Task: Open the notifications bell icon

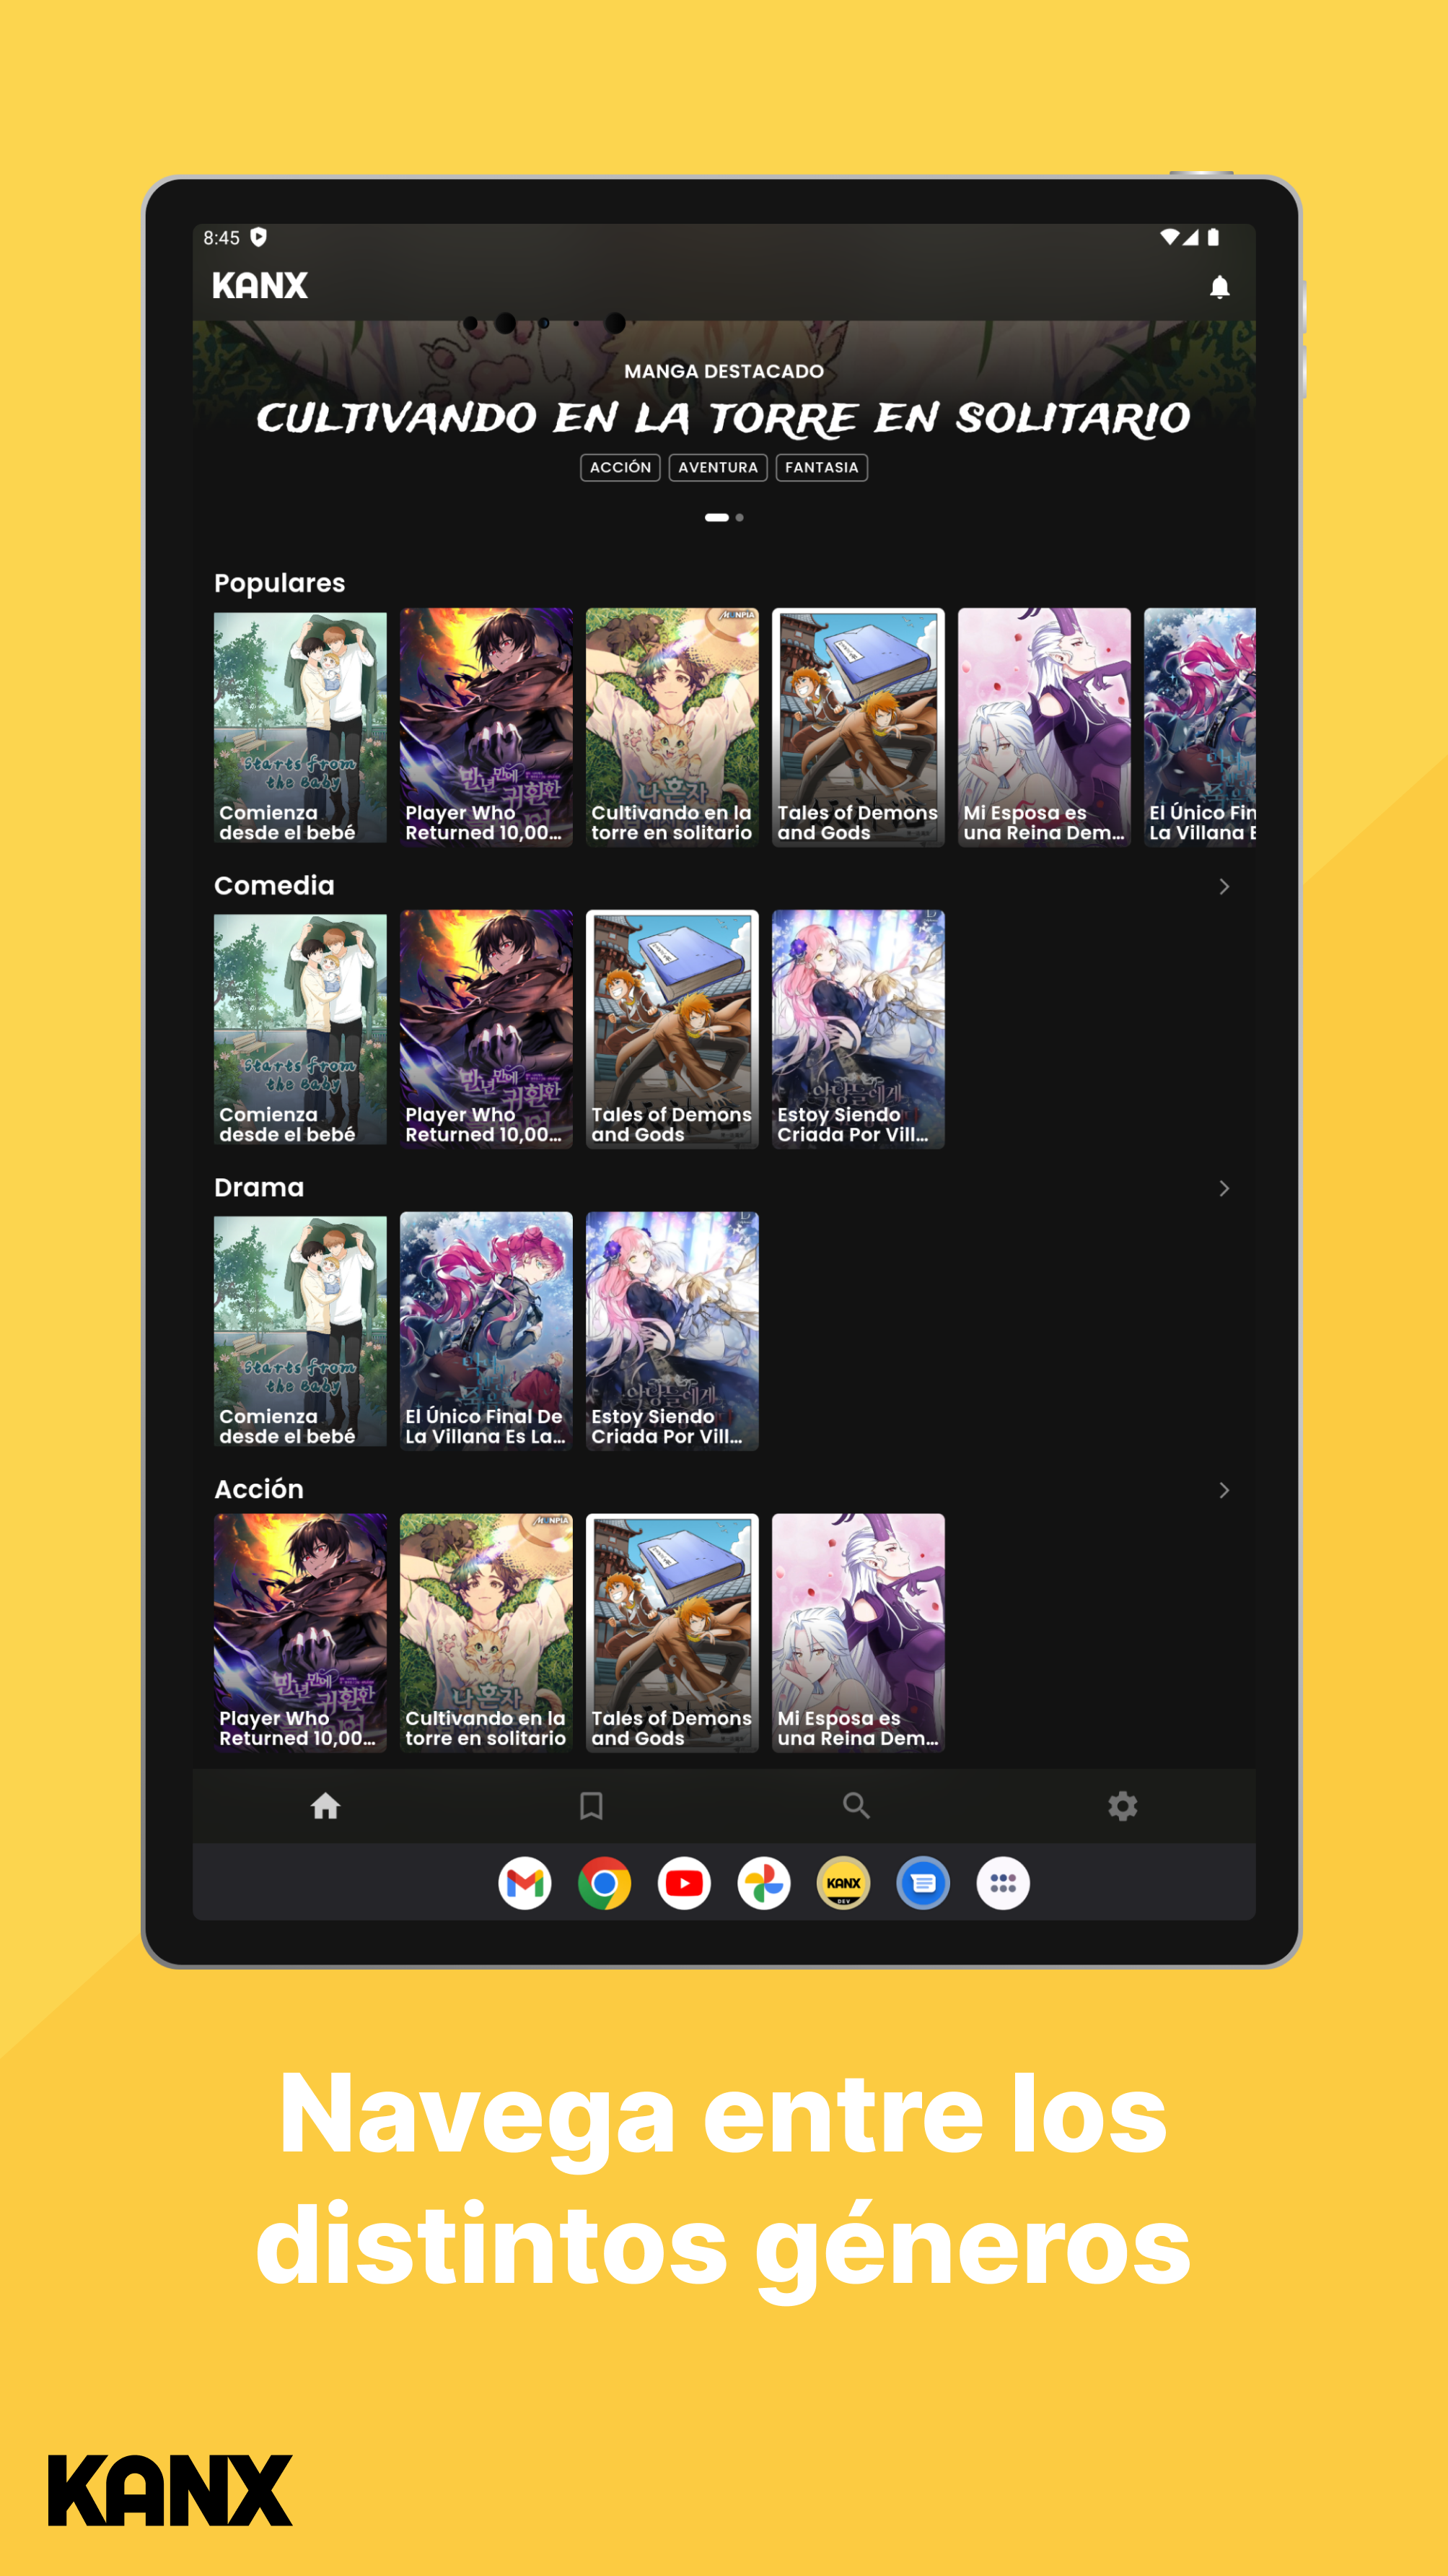Action: tap(1219, 287)
